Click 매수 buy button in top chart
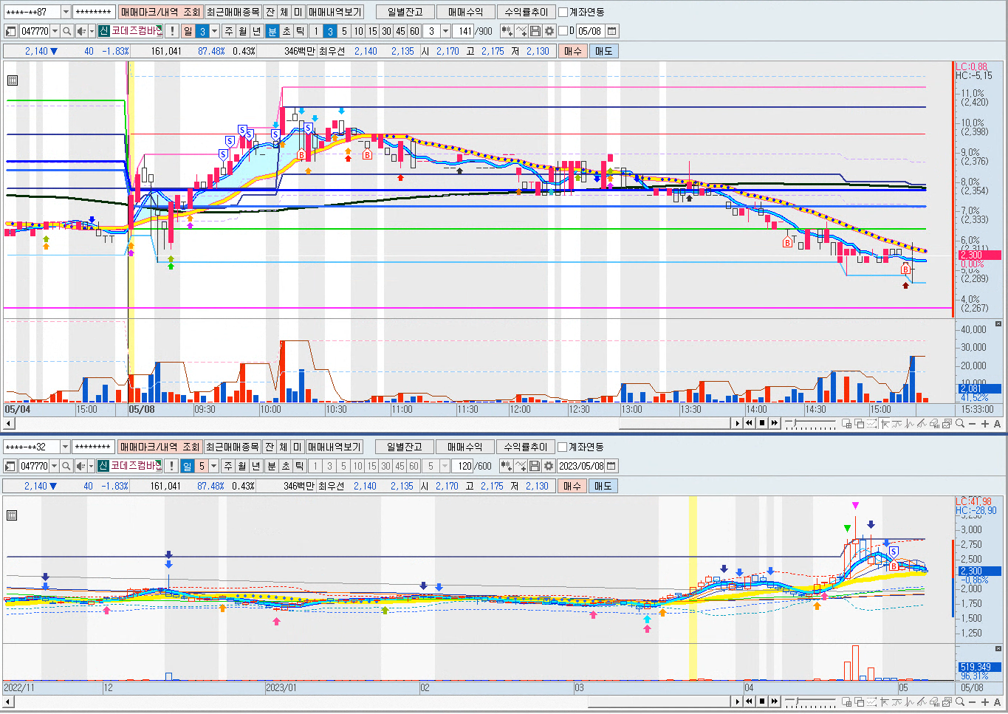Image resolution: width=1008 pixels, height=714 pixels. click(573, 51)
